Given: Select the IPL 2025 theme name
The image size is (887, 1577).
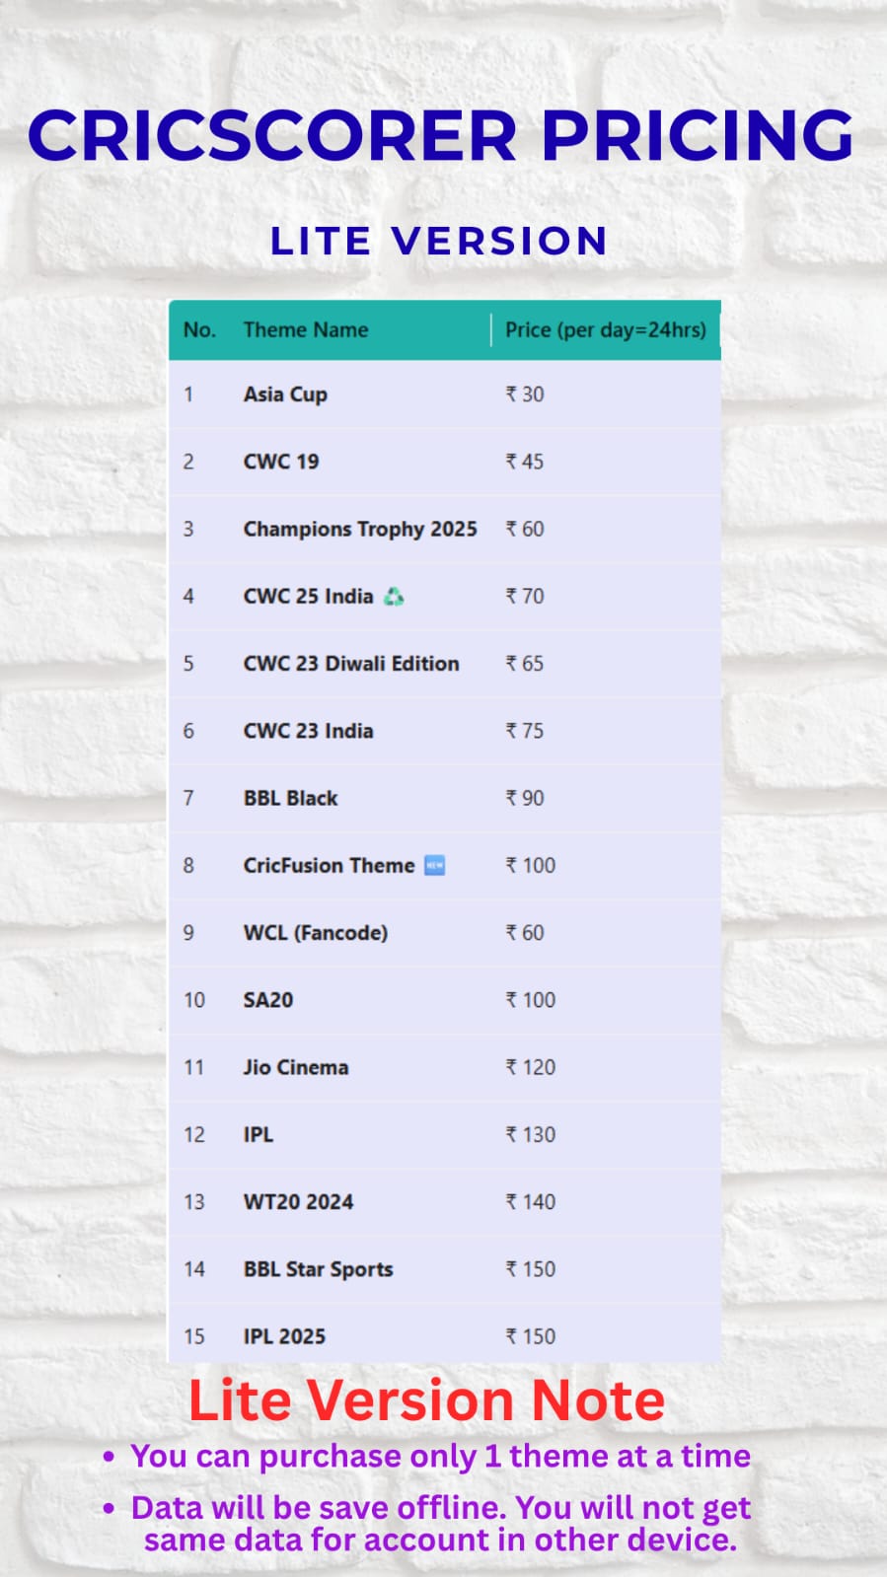Looking at the screenshot, I should [x=284, y=1337].
